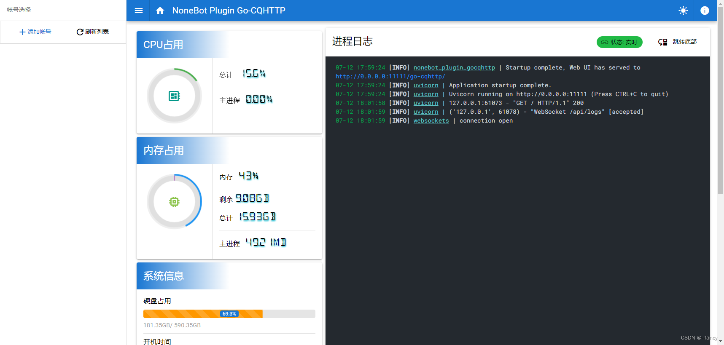This screenshot has width=724, height=345.
Task: Click uvicorn link in WebSocket accepted line
Action: pyautogui.click(x=426, y=112)
